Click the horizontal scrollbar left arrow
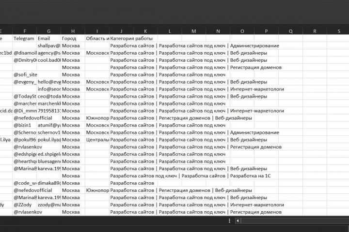This screenshot has width=349, height=232. (238, 221)
